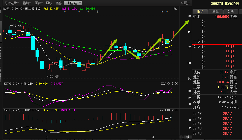242x140 pixels.
Task: Click the 现价 36.17 current price
Action: click(224, 72)
